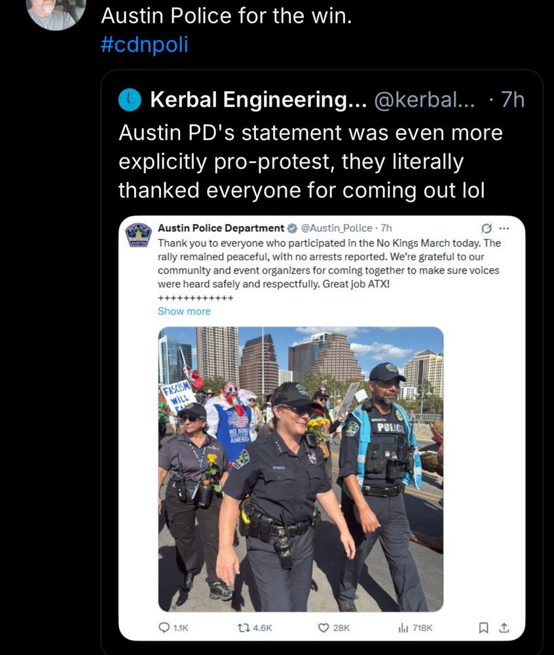Image resolution: width=554 pixels, height=655 pixels.
Task: Open the police officers march photo
Action: click(x=301, y=469)
